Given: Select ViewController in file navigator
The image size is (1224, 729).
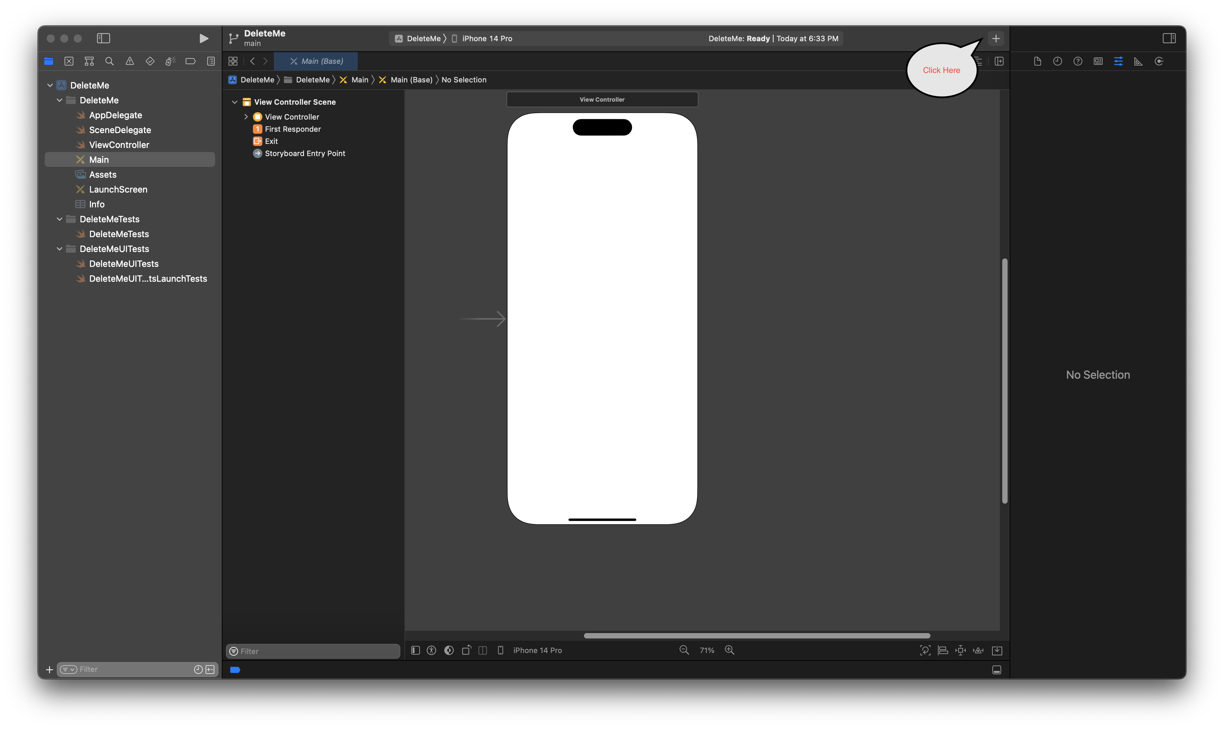Looking at the screenshot, I should [x=119, y=144].
